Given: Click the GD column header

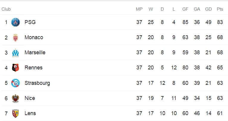Looking at the screenshot, I should pos(208,9).
